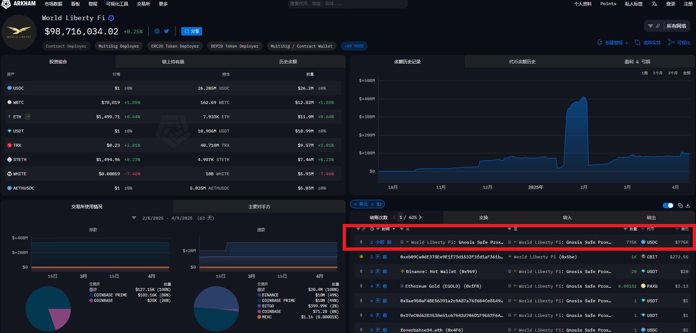The height and width of the screenshot is (333, 696).
Task: Click the search box for tokens and addresses
Action: pos(348,4)
